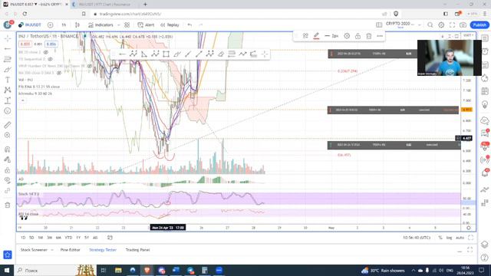The height and width of the screenshot is (276, 491).
Task: Collapse the indicator legend arrow
Action: coord(22,100)
